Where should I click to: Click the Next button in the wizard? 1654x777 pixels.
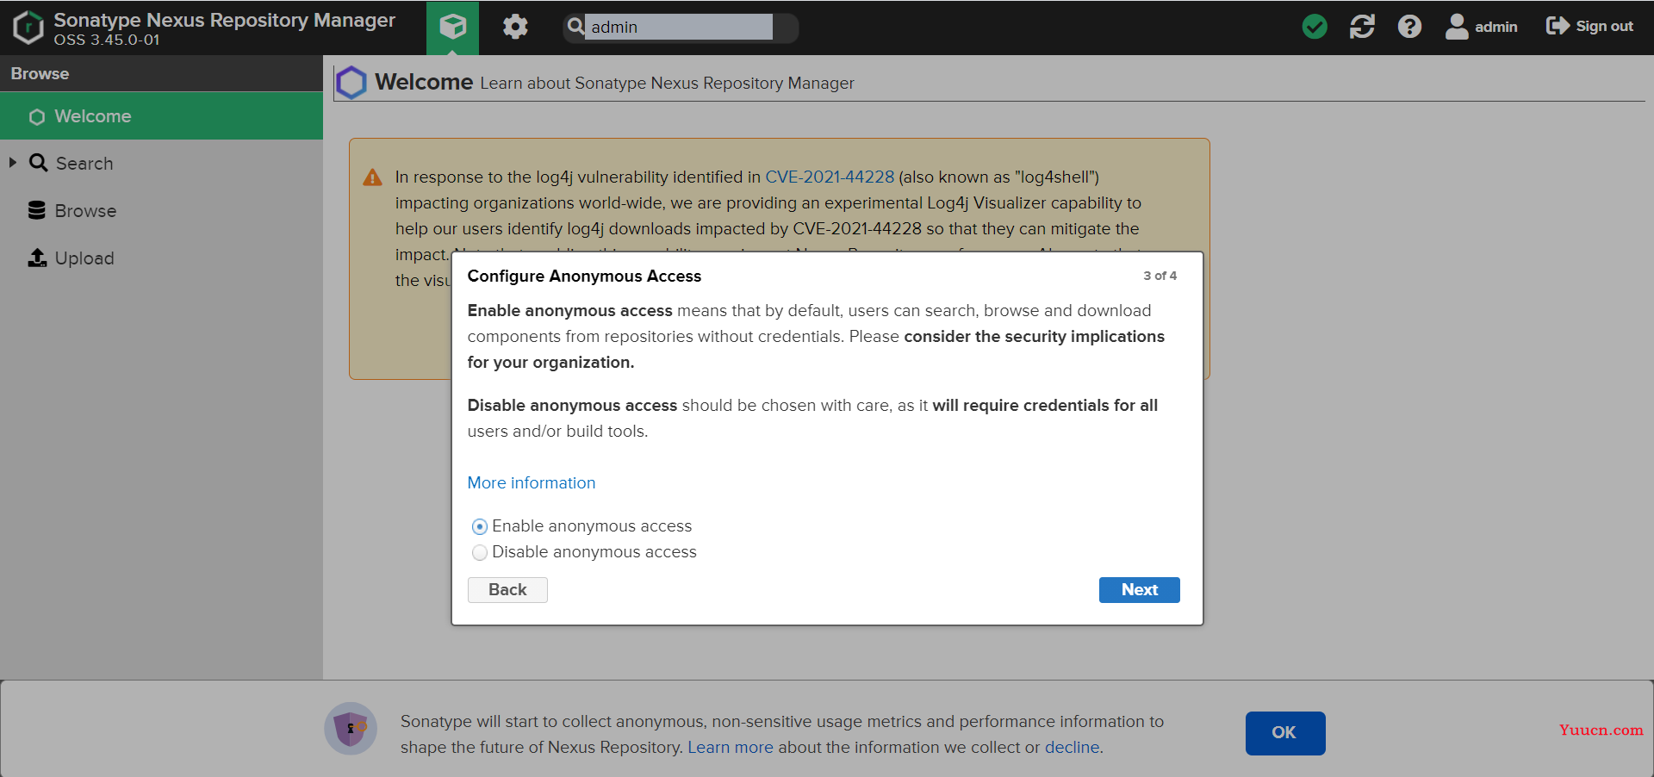(x=1139, y=590)
